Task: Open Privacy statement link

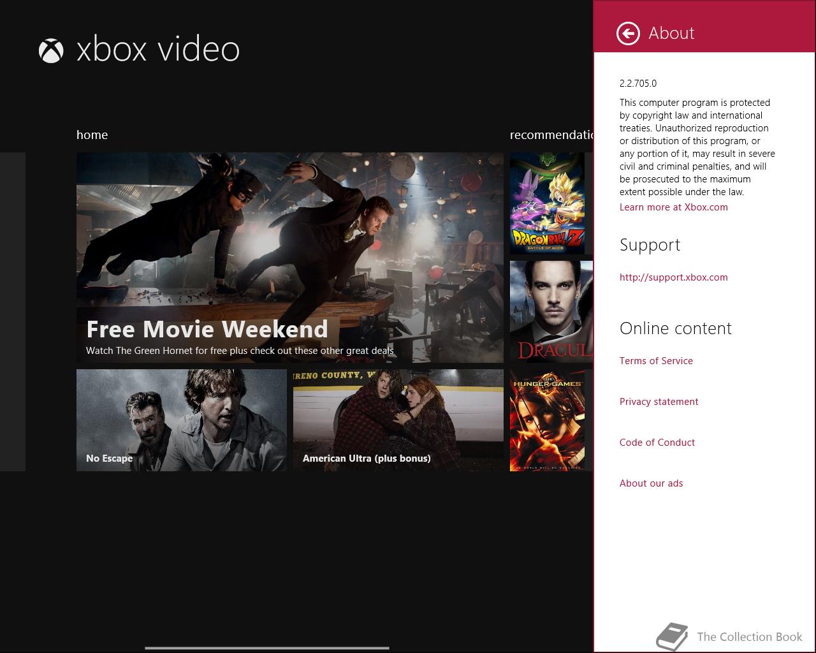Action: (659, 402)
